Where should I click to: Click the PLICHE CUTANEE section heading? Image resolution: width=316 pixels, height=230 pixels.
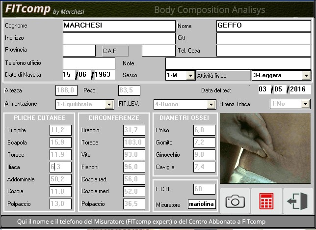coord(40,118)
